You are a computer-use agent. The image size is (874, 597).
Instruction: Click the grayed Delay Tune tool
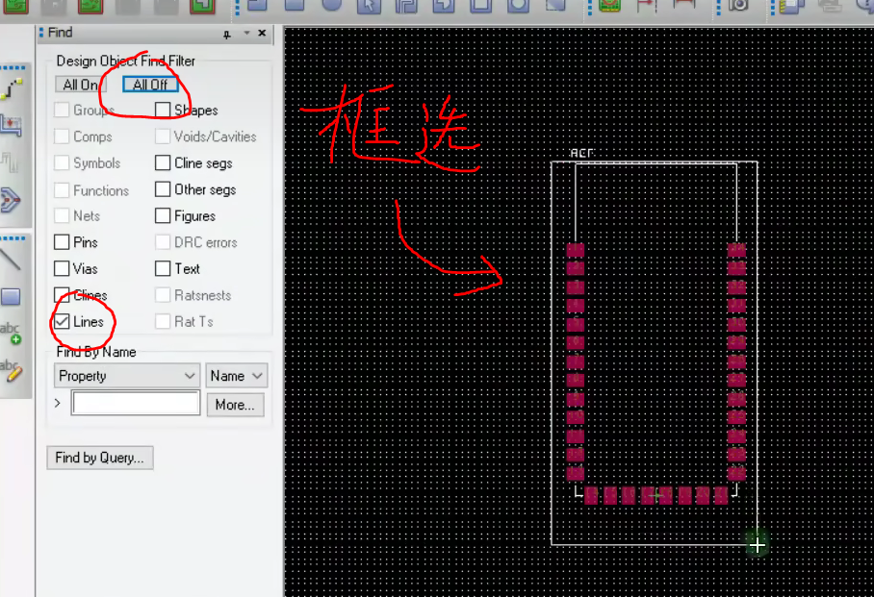(x=10, y=162)
